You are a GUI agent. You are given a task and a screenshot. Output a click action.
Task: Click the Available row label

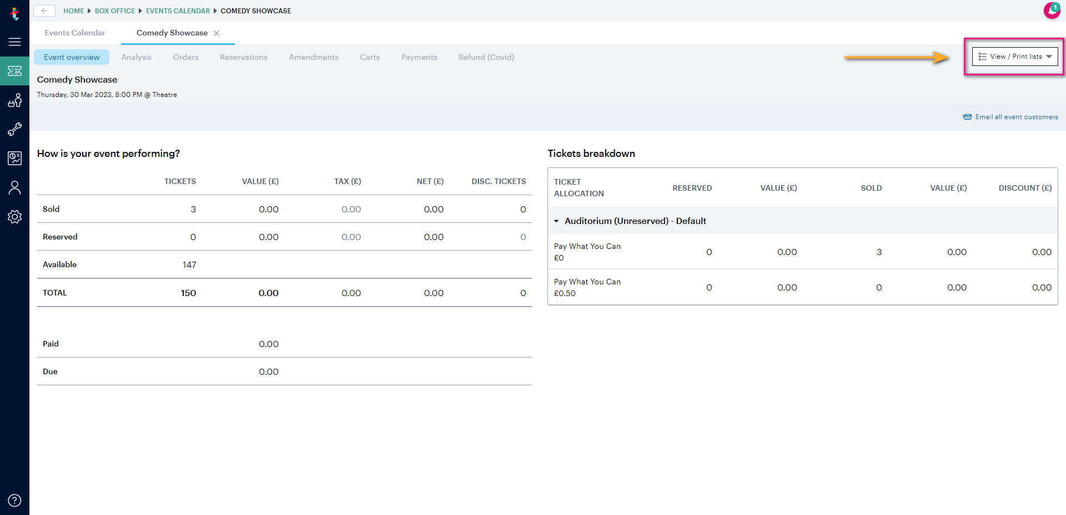coord(59,264)
